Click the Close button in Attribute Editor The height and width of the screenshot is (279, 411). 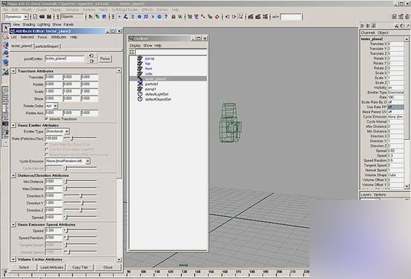(x=108, y=267)
